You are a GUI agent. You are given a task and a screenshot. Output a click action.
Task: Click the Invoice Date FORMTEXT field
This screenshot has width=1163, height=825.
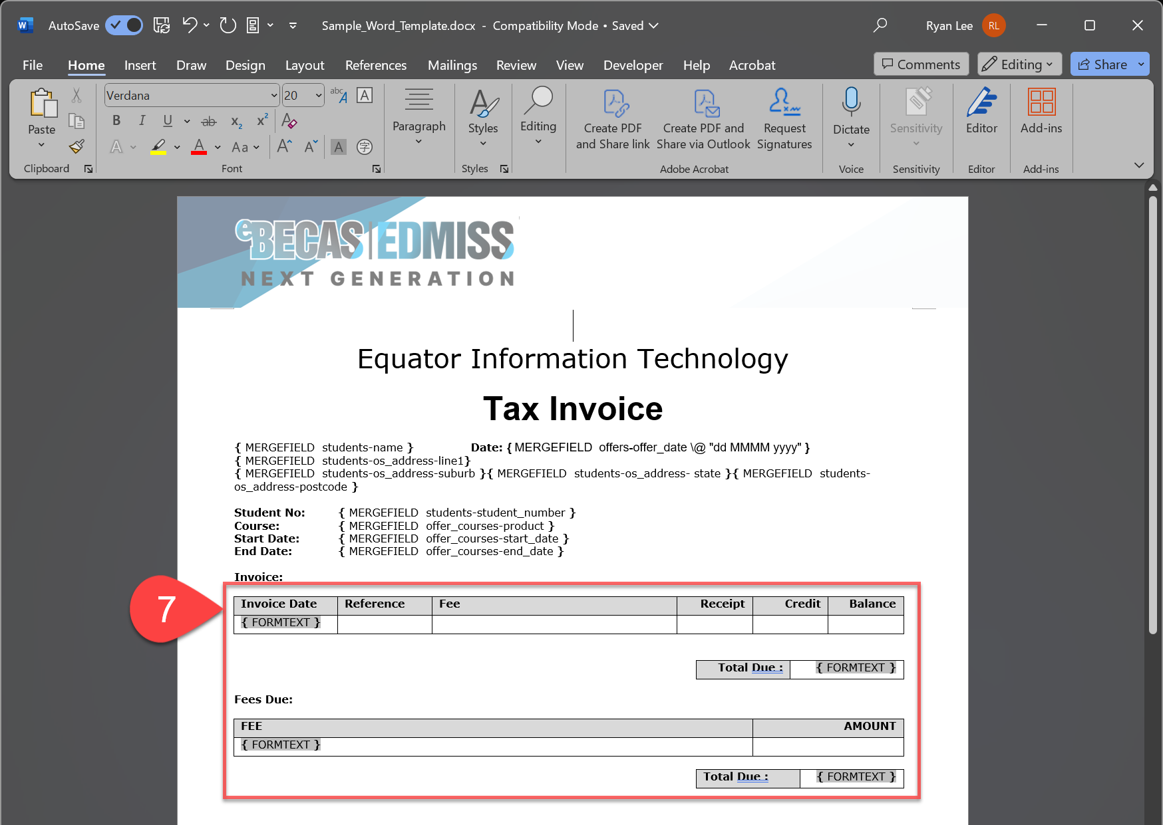coord(281,623)
